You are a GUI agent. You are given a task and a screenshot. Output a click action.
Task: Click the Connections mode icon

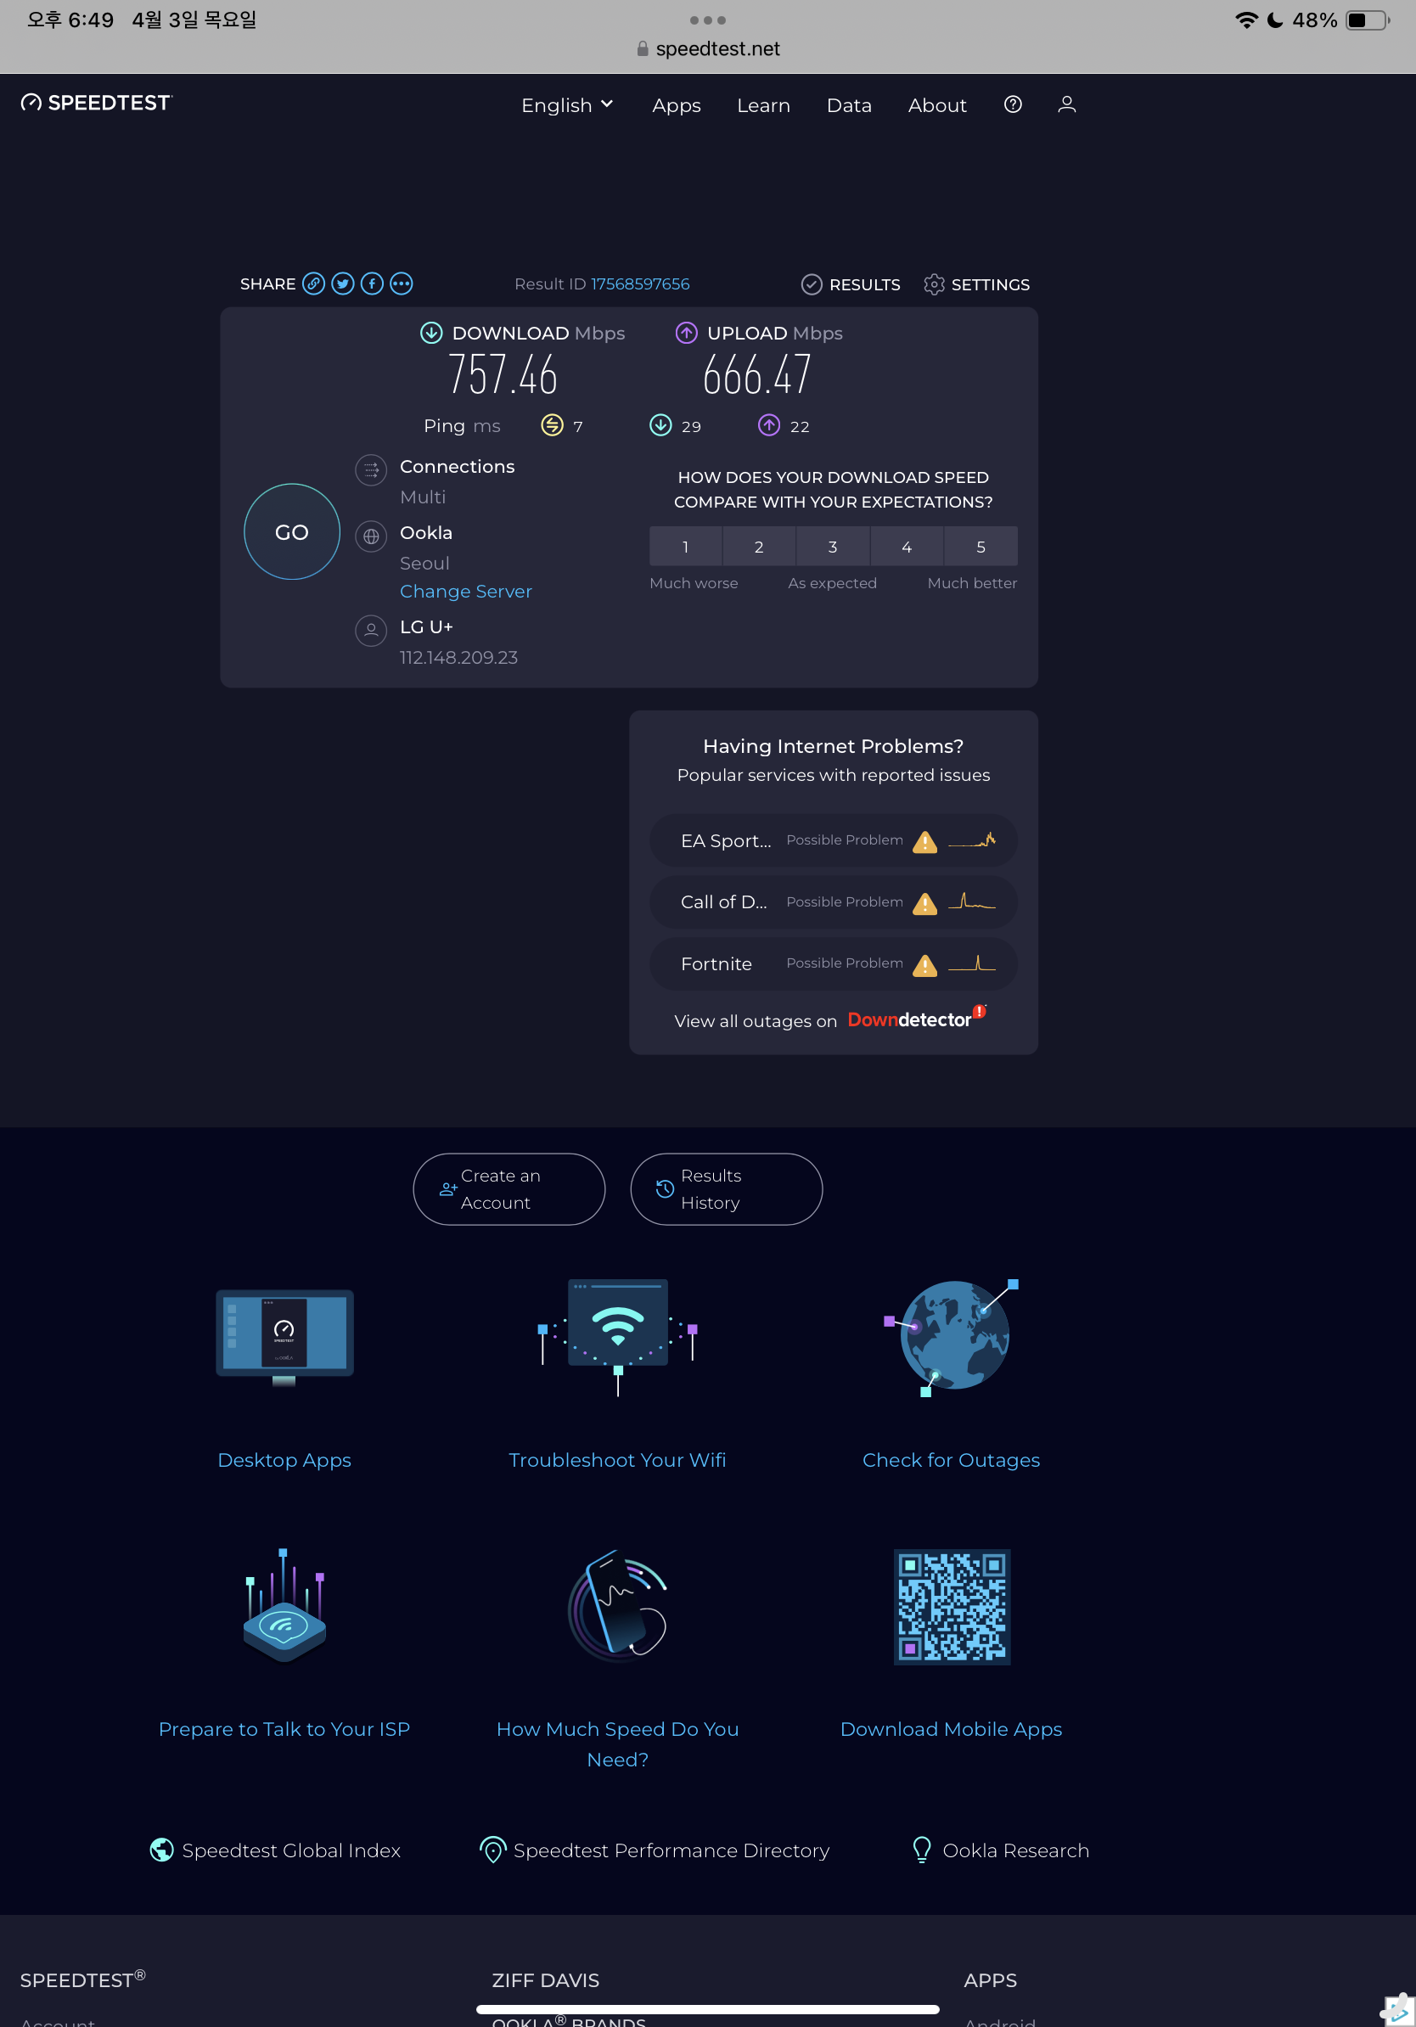pos(371,469)
